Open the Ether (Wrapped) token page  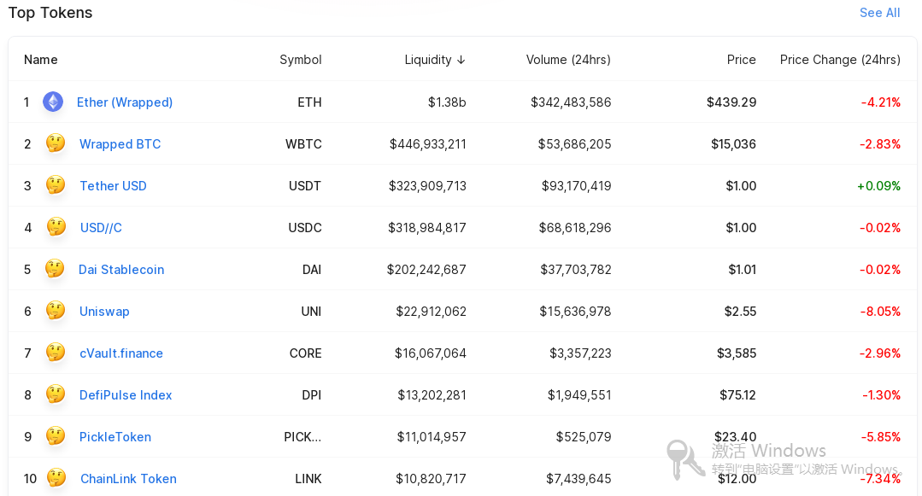tap(125, 102)
